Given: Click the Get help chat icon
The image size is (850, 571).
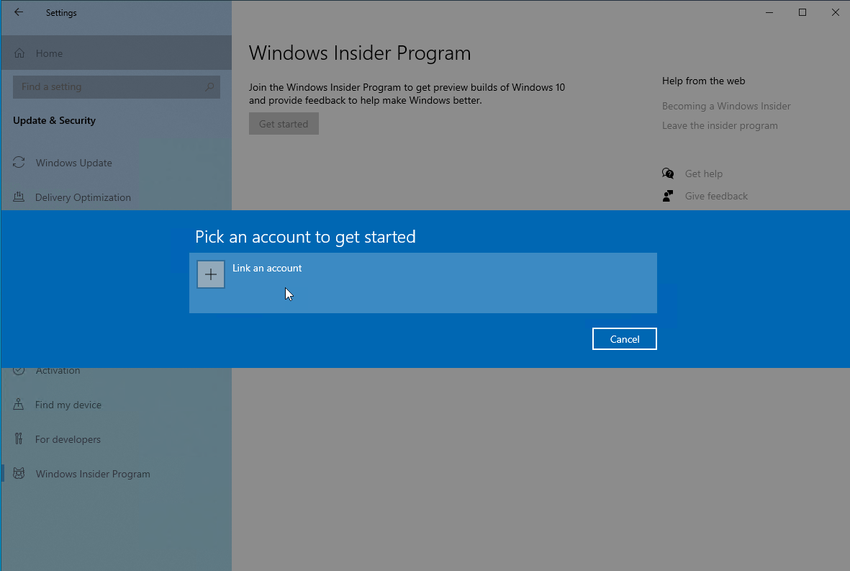Looking at the screenshot, I should (668, 174).
